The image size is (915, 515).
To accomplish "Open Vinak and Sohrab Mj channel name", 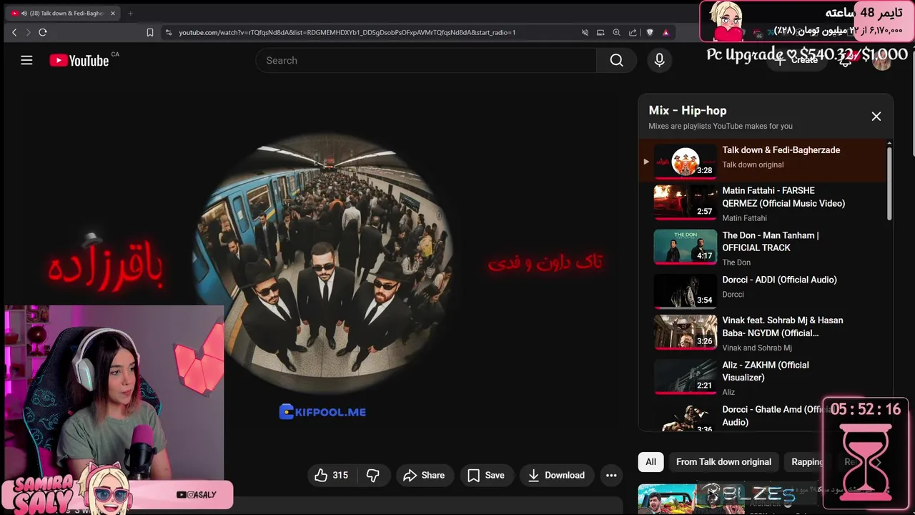I will coord(757,348).
